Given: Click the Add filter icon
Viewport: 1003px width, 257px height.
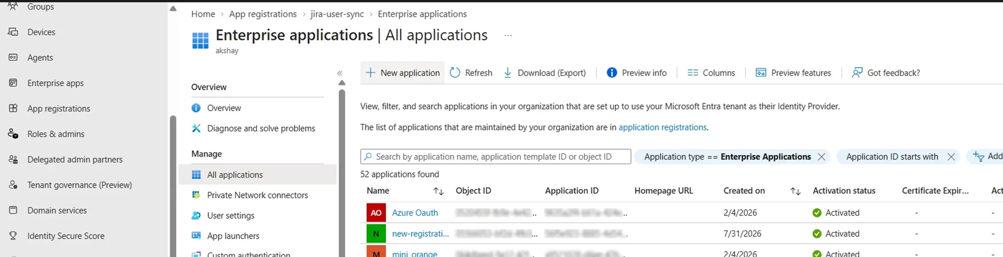Looking at the screenshot, I should [x=978, y=157].
